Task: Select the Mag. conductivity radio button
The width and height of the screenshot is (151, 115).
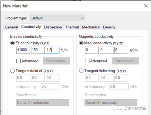Action: (x=81, y=43)
